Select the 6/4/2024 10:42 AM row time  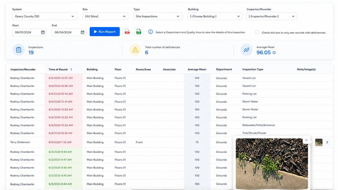pos(61,94)
